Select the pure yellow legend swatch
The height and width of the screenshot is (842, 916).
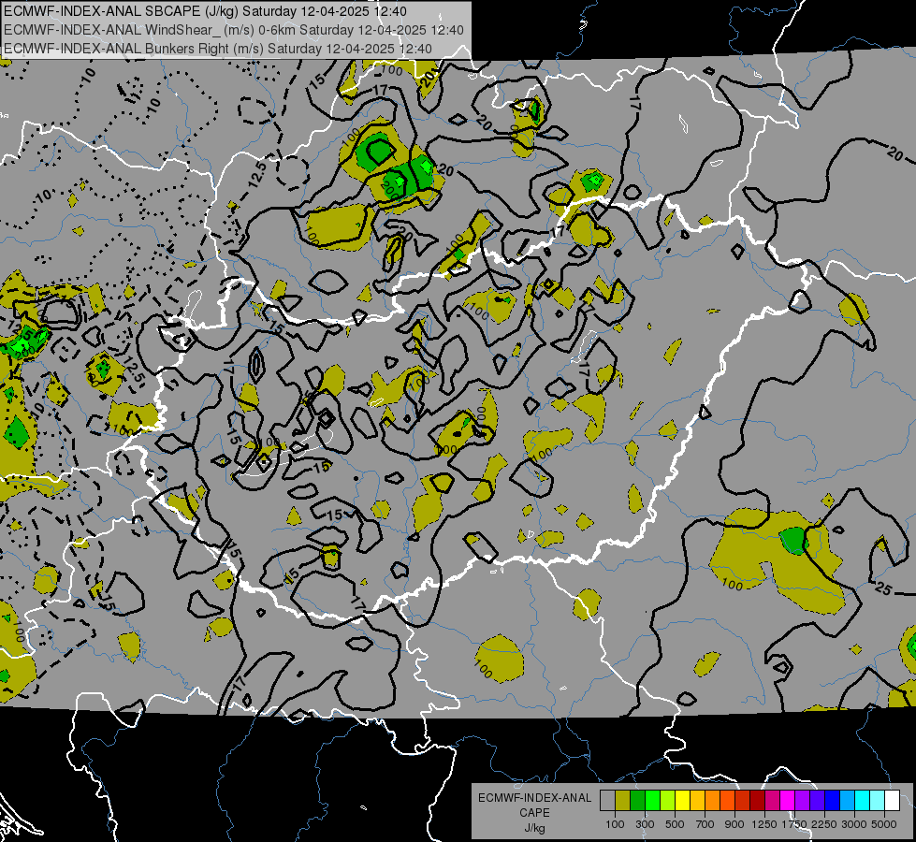click(x=683, y=800)
